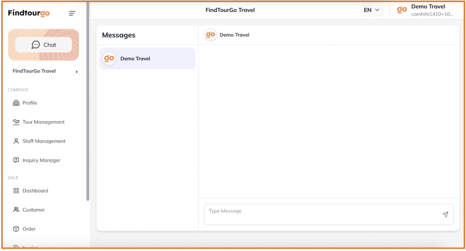Open the EN language dropdown
Image resolution: width=466 pixels, height=251 pixels.
tap(372, 10)
